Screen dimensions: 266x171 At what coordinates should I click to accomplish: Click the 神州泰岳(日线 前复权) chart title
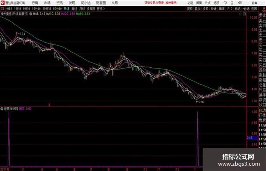[x=14, y=14]
